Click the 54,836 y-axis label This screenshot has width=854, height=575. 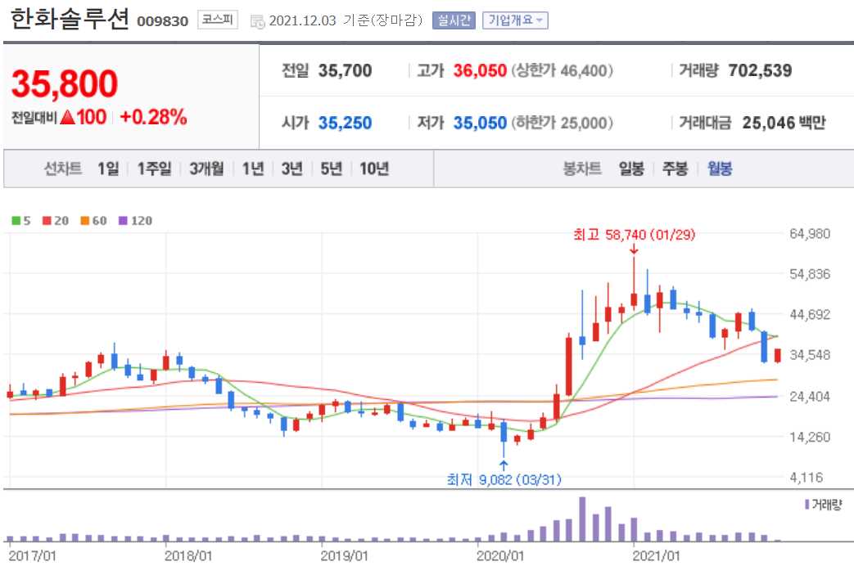(x=810, y=274)
